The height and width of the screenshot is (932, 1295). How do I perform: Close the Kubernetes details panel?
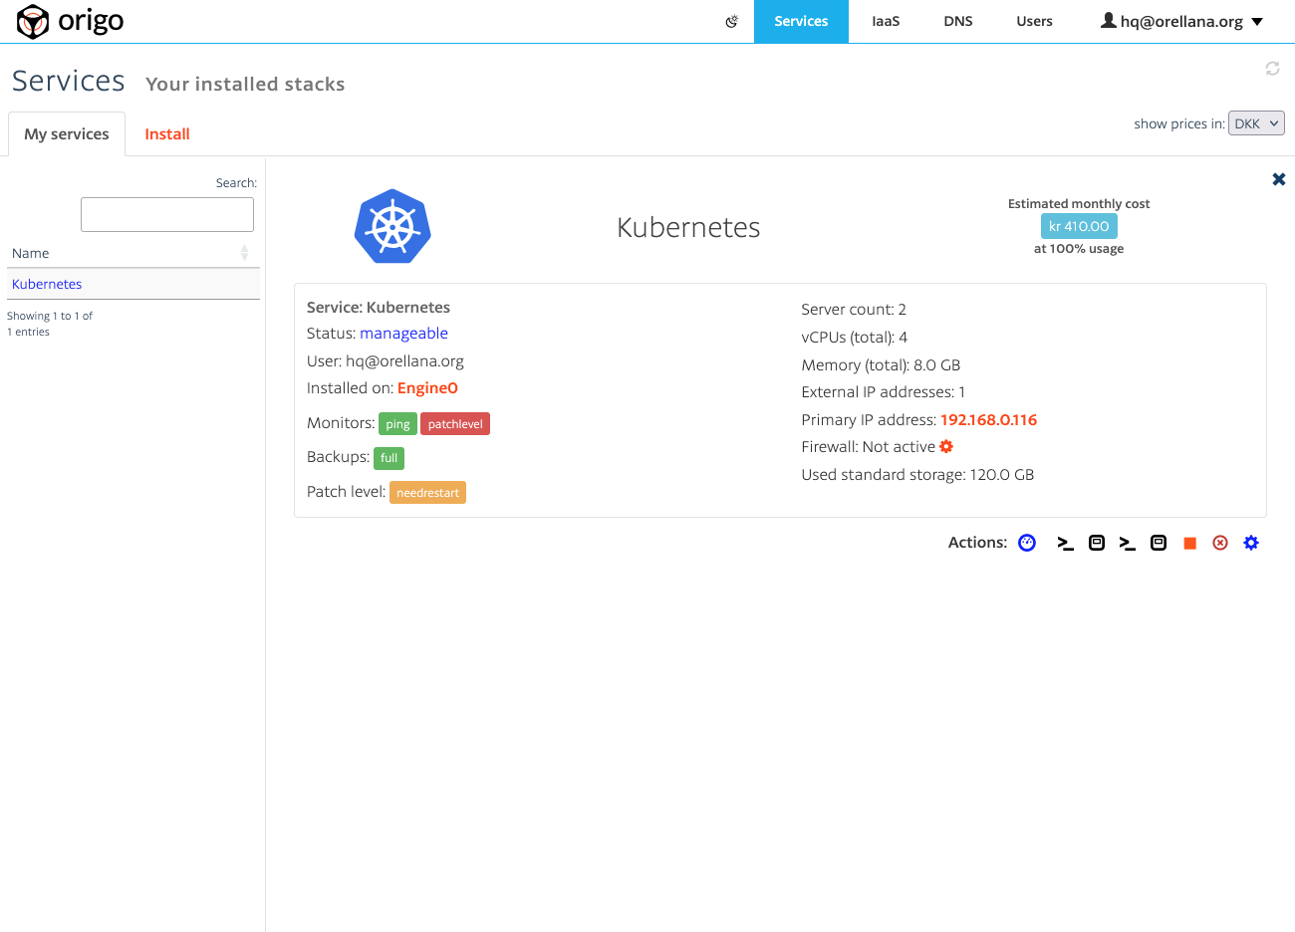pyautogui.click(x=1278, y=179)
